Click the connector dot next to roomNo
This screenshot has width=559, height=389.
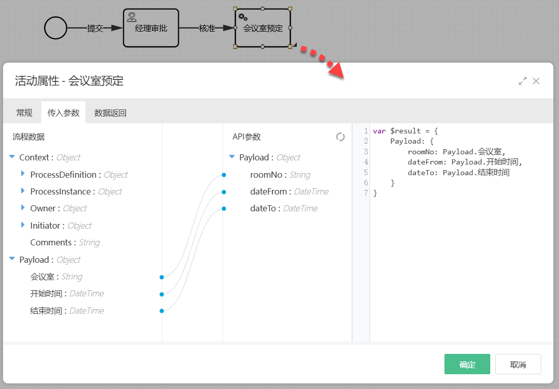(223, 175)
